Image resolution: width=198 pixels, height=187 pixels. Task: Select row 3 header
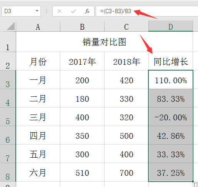[8, 79]
